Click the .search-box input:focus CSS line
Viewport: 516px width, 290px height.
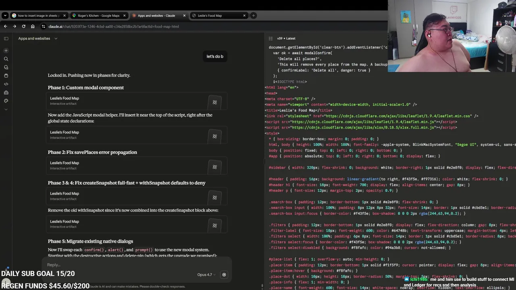[x=367, y=213]
